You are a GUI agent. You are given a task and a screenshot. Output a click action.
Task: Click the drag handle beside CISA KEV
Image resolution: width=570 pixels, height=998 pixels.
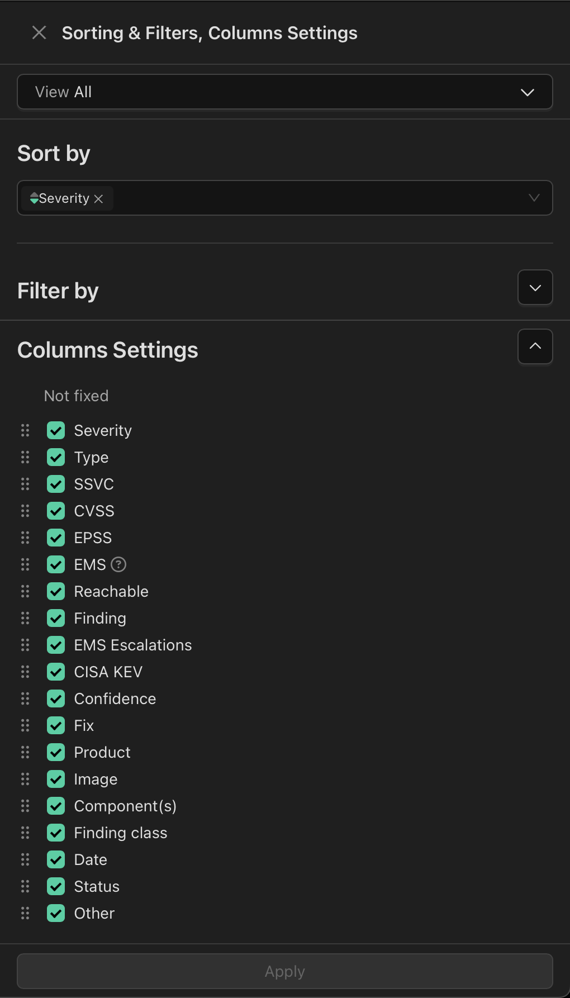[25, 672]
